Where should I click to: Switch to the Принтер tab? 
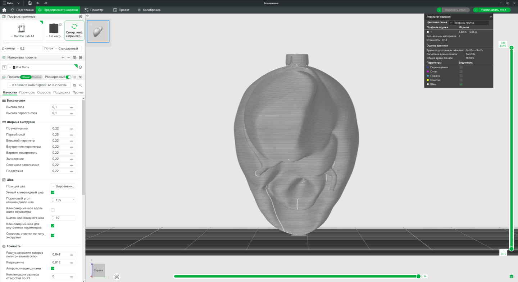pos(94,10)
